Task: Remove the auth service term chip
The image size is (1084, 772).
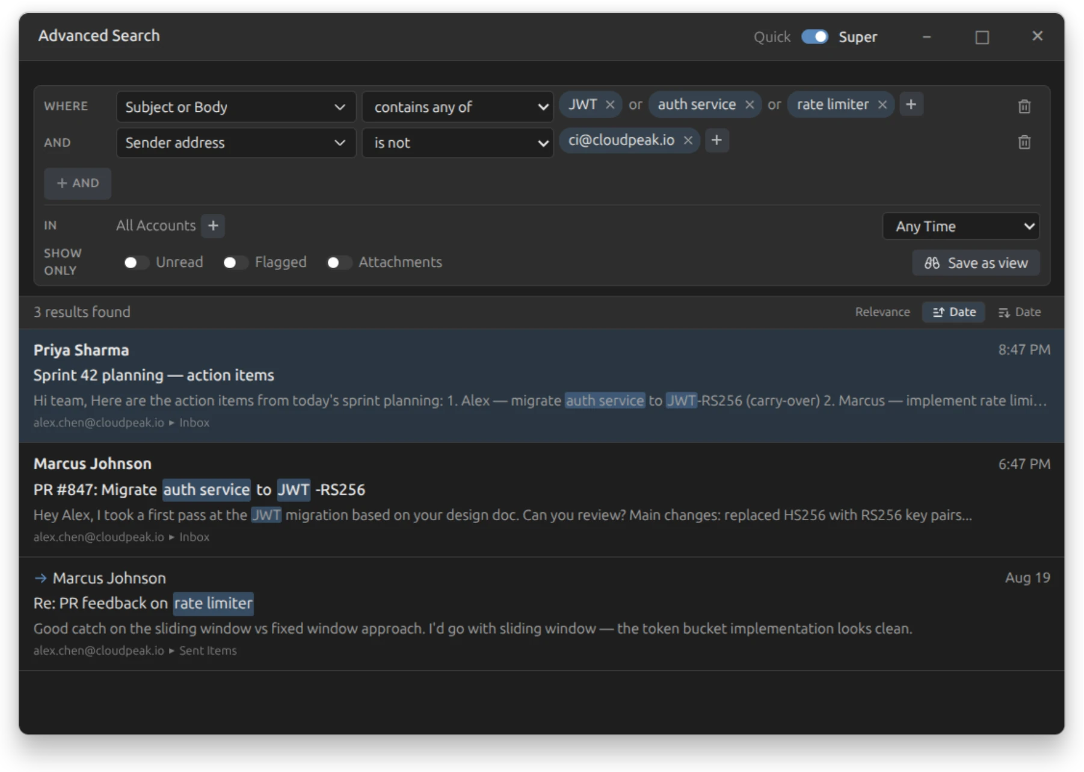Action: coord(750,105)
